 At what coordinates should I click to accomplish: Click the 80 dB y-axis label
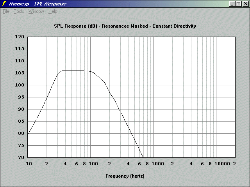[x=21, y=133]
